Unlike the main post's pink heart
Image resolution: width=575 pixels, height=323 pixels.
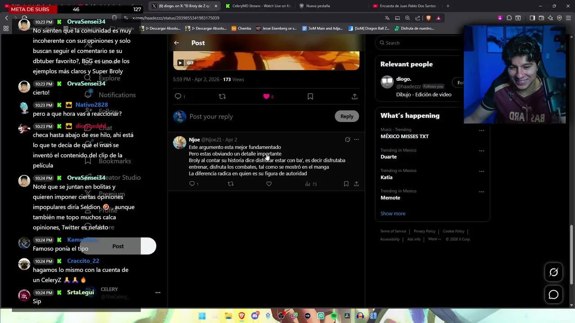click(266, 96)
